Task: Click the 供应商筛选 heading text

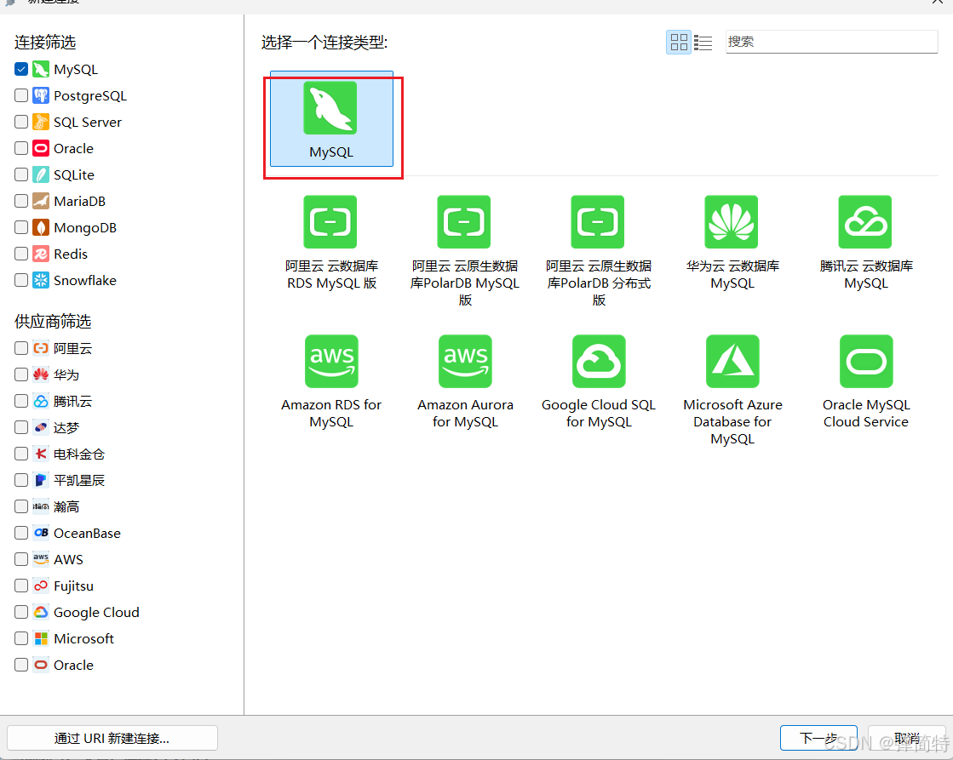Action: point(53,322)
